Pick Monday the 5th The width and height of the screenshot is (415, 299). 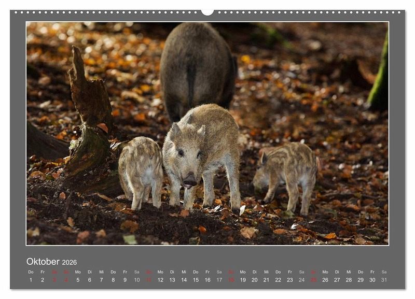click(x=78, y=280)
